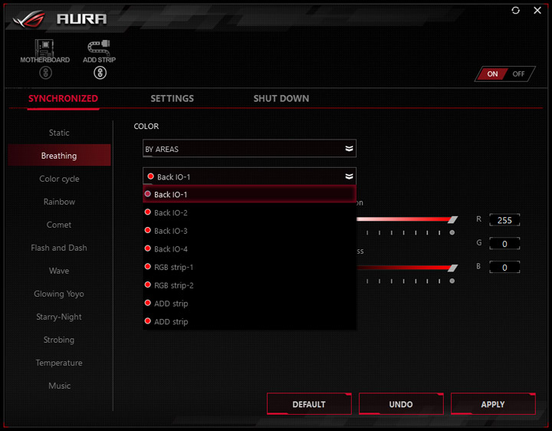Open the SETTINGS tab
Viewport: 552px width, 431px height.
[172, 99]
